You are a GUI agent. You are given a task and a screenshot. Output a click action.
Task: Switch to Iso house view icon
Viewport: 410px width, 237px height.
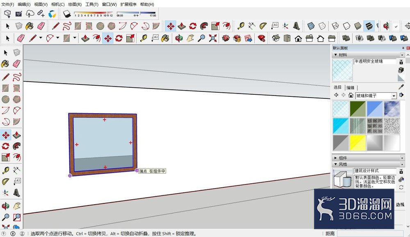[x=276, y=39]
